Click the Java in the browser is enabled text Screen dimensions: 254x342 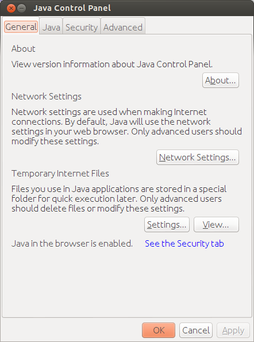click(x=72, y=243)
